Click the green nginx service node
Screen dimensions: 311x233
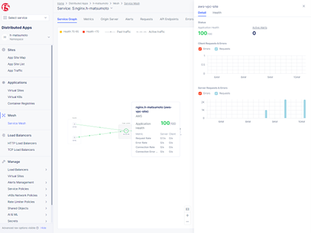click(x=126, y=130)
